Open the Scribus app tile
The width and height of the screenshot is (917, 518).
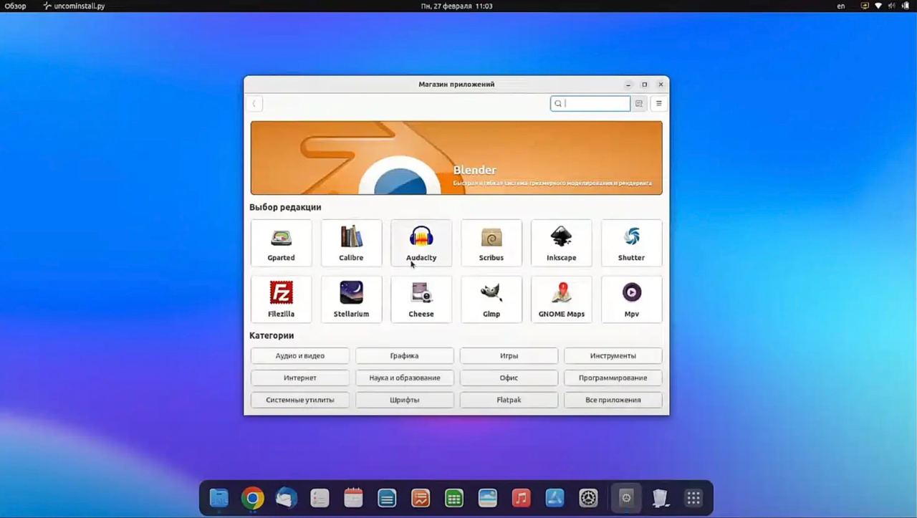pos(491,243)
